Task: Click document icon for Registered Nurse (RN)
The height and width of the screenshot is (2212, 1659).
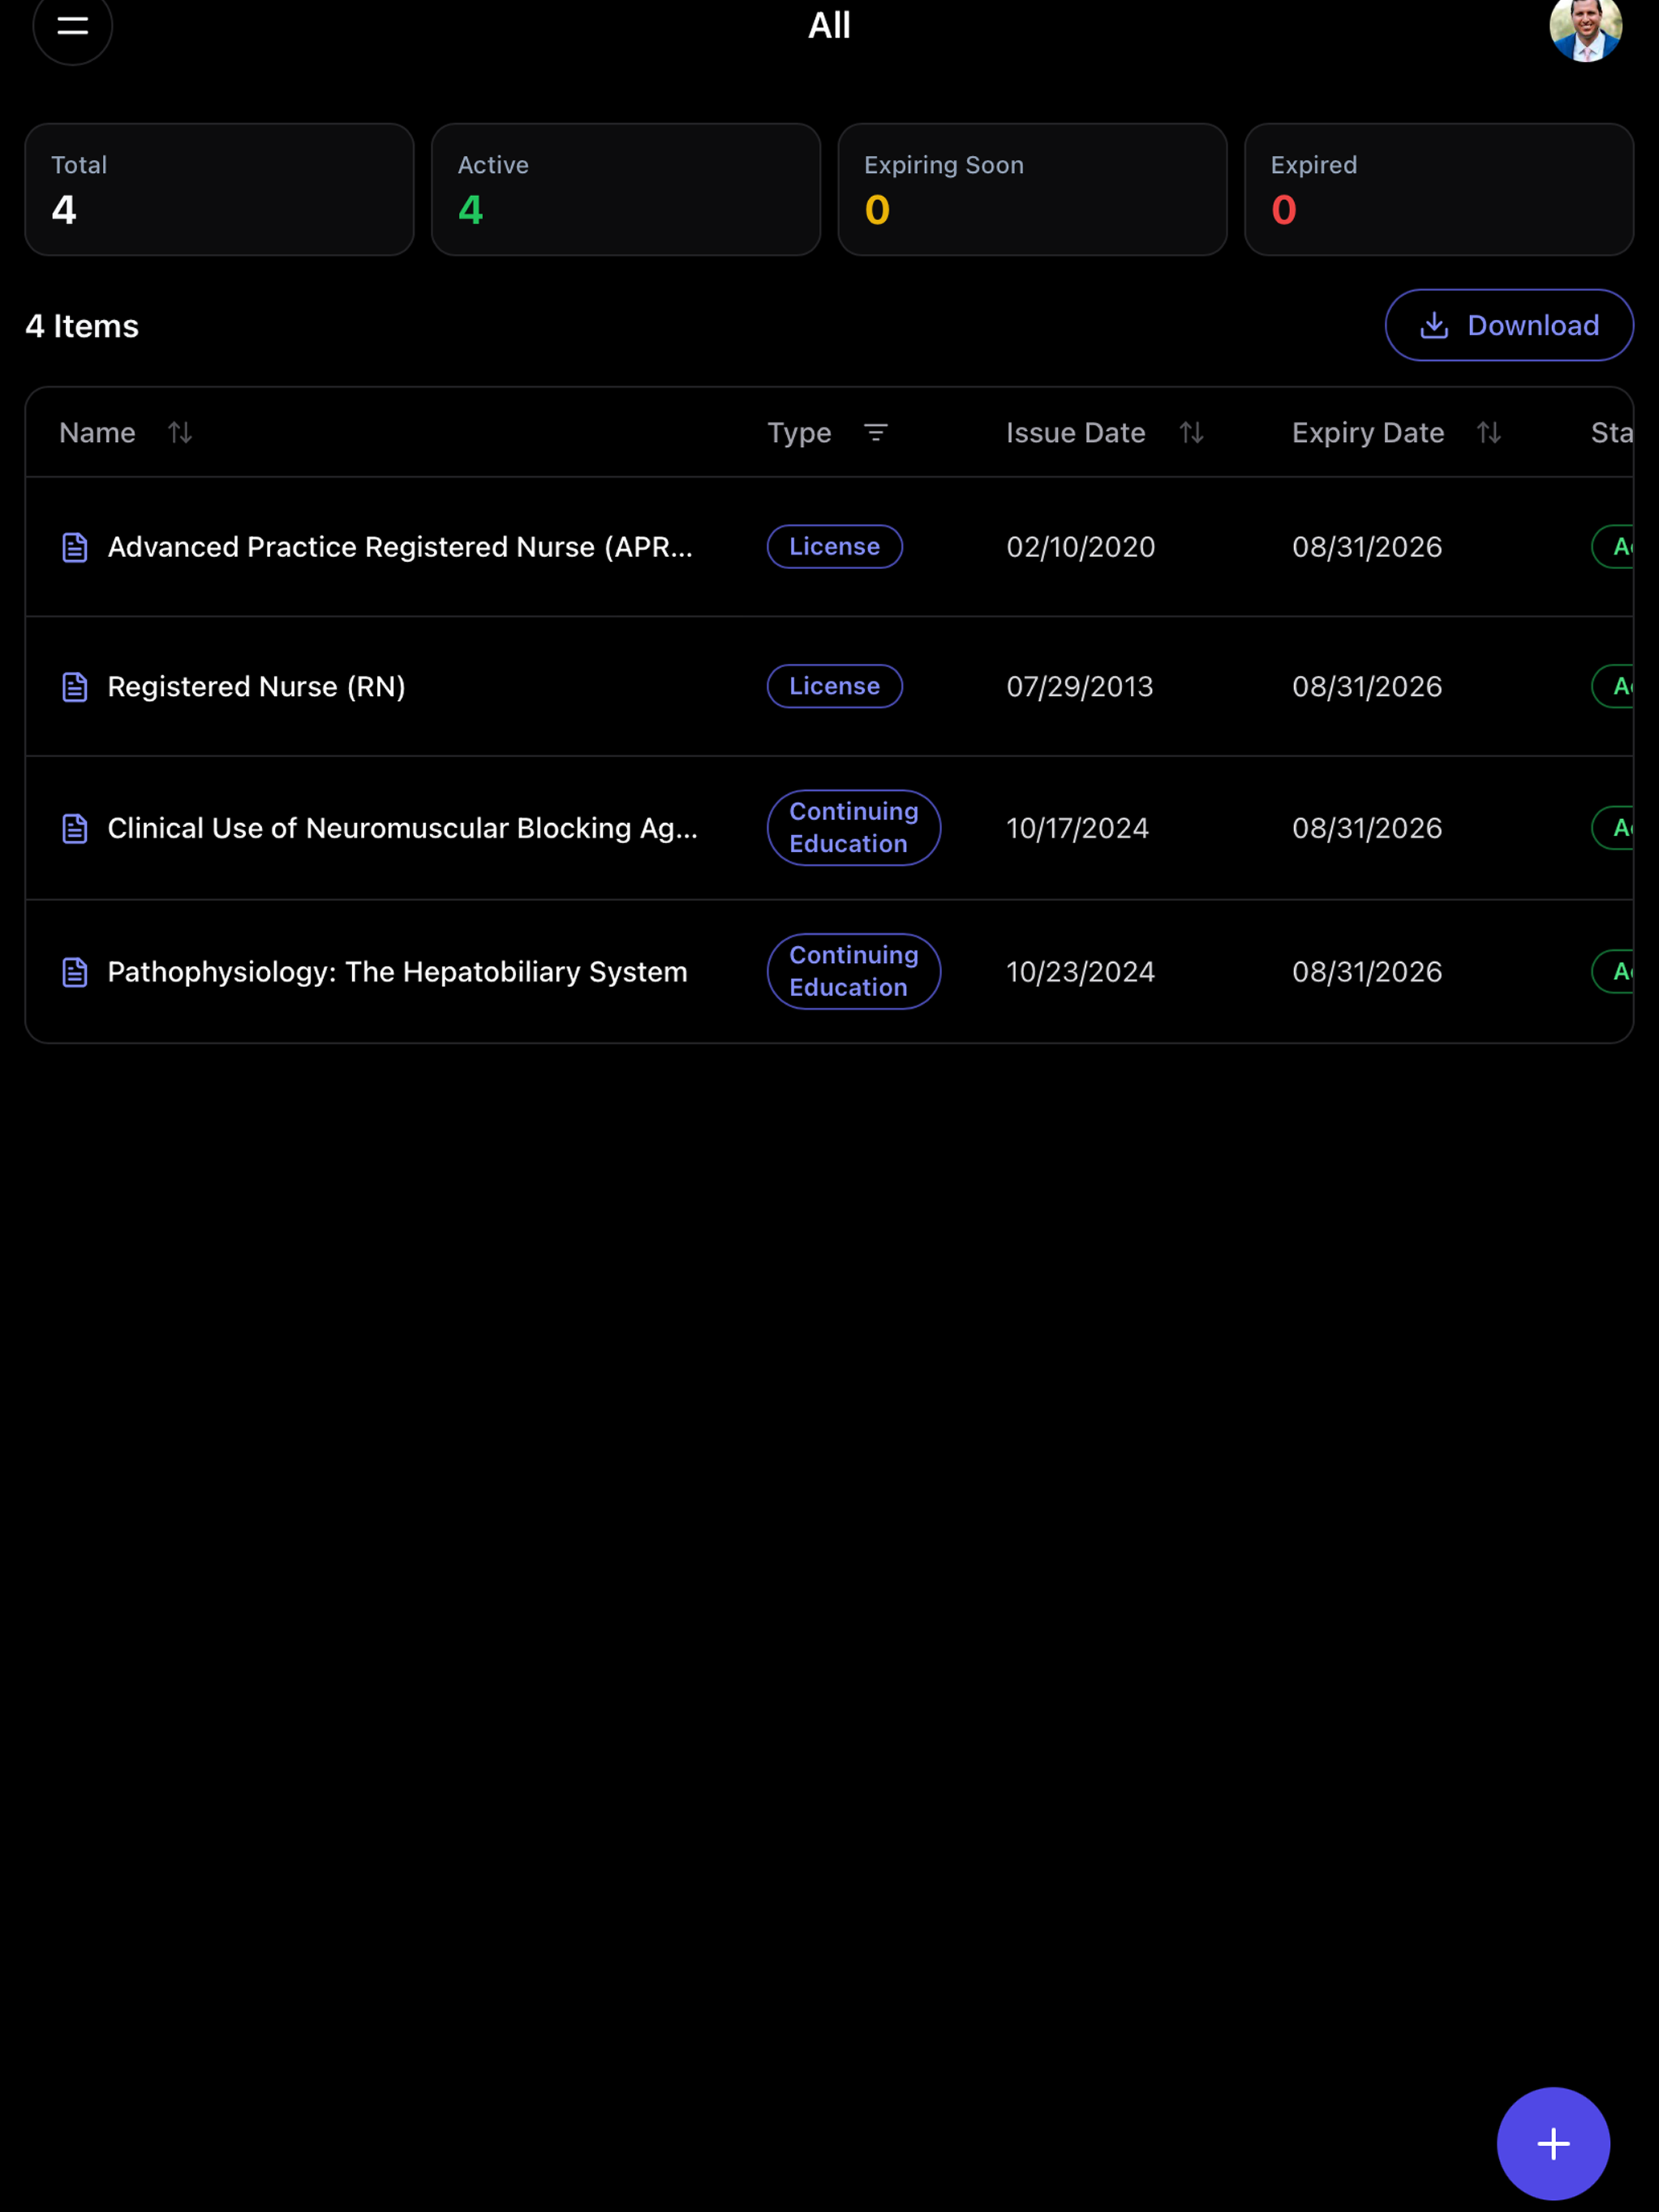Action: (75, 687)
